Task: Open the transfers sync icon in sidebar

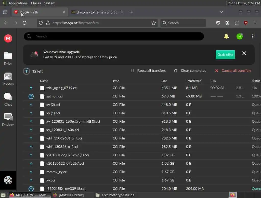Action: (x=8, y=180)
